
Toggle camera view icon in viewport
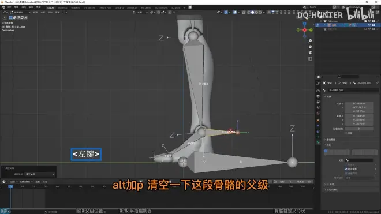(310, 52)
